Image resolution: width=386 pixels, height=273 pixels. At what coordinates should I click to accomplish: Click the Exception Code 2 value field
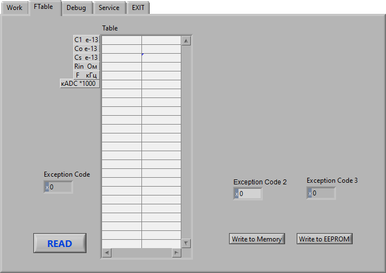pyautogui.click(x=250, y=194)
